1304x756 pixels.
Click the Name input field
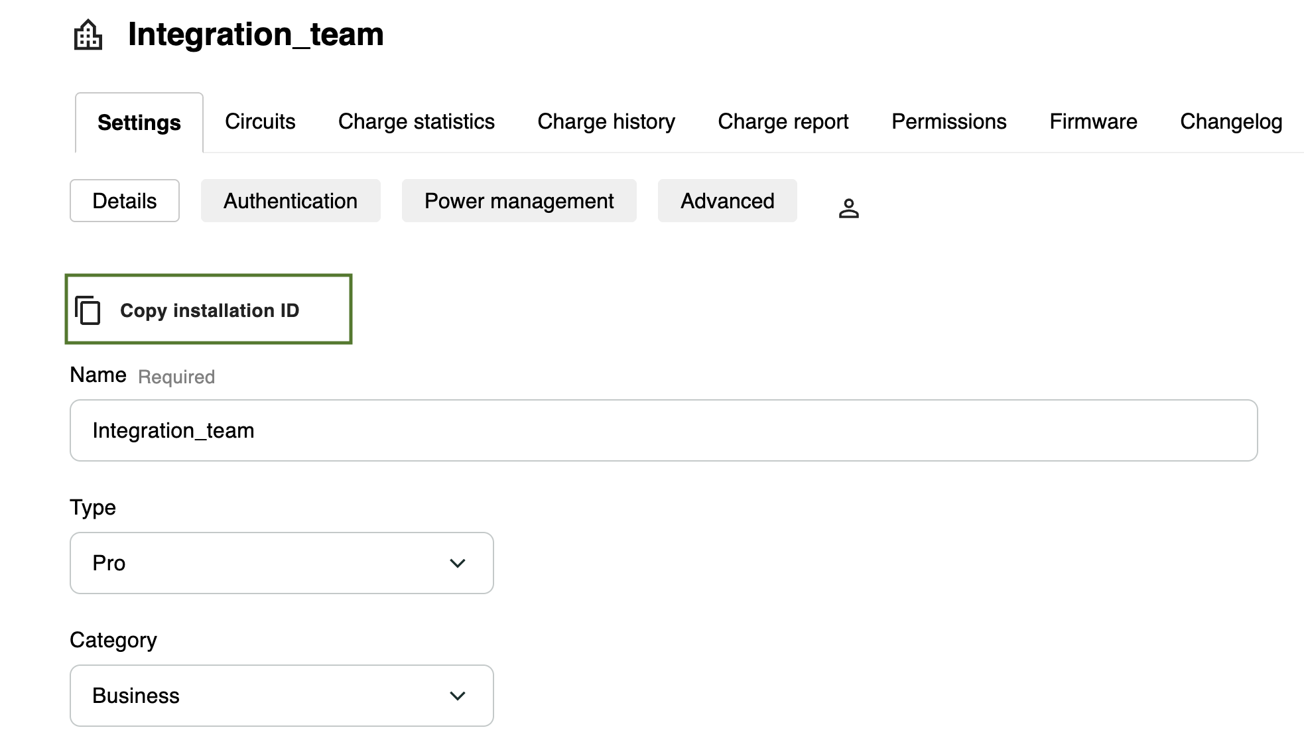pyautogui.click(x=663, y=430)
